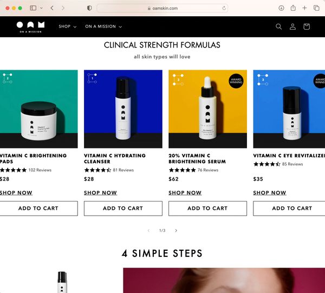Open the sidebar options dropdown chevron
Screen dimensions: 325x293
[x=41, y=8]
